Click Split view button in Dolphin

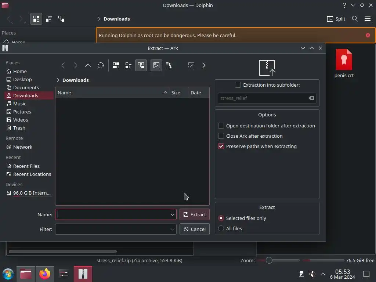336,19
